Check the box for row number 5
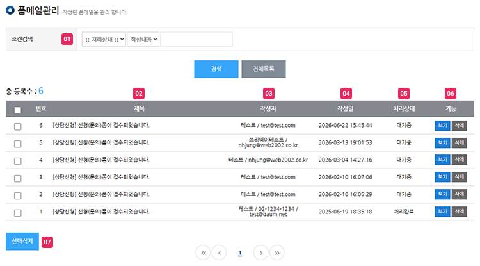480x266 pixels. pos(18,144)
